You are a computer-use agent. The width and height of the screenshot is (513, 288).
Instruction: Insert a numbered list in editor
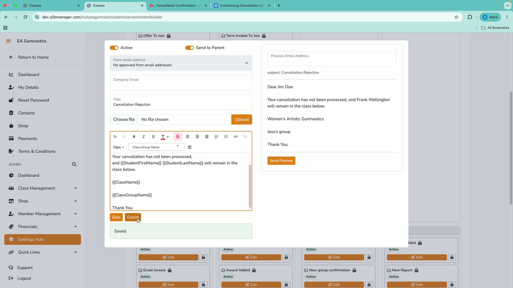pyautogui.click(x=216, y=137)
